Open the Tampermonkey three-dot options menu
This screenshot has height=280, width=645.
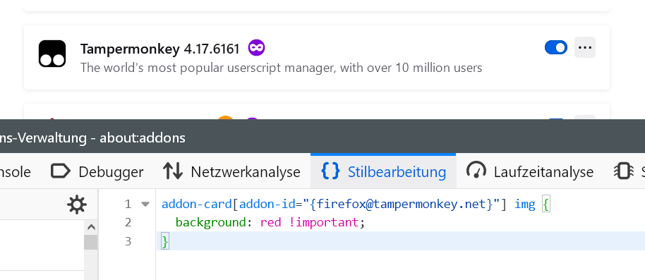585,47
